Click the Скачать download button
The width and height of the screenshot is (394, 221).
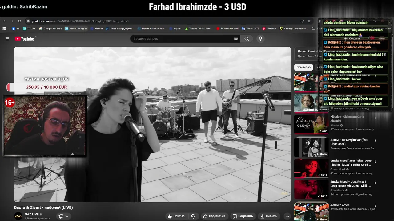269,216
